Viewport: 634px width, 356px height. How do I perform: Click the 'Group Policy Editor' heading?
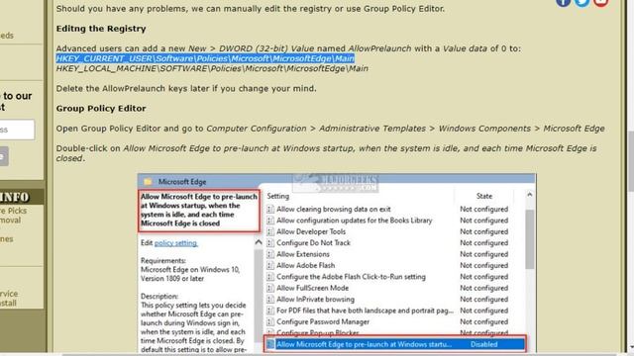pos(101,108)
